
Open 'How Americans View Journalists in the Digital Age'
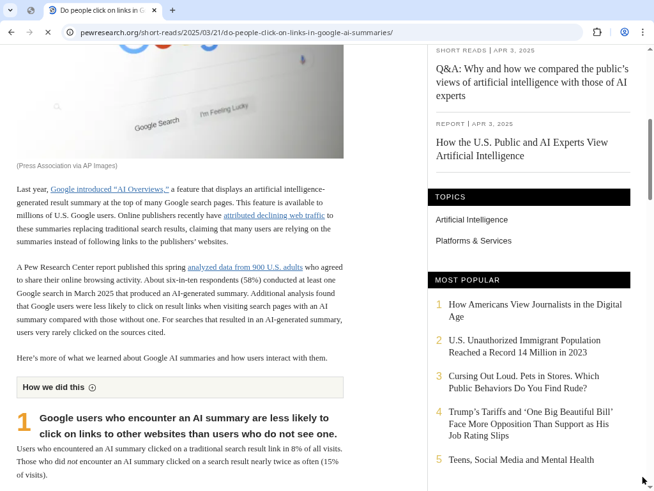click(535, 310)
